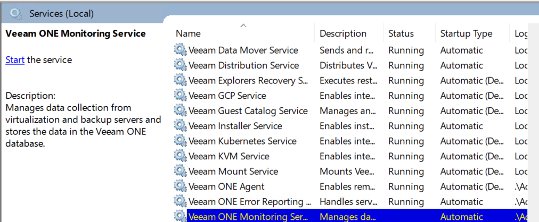The image size is (539, 222).
Task: Sort by the Description column header
Action: (343, 33)
